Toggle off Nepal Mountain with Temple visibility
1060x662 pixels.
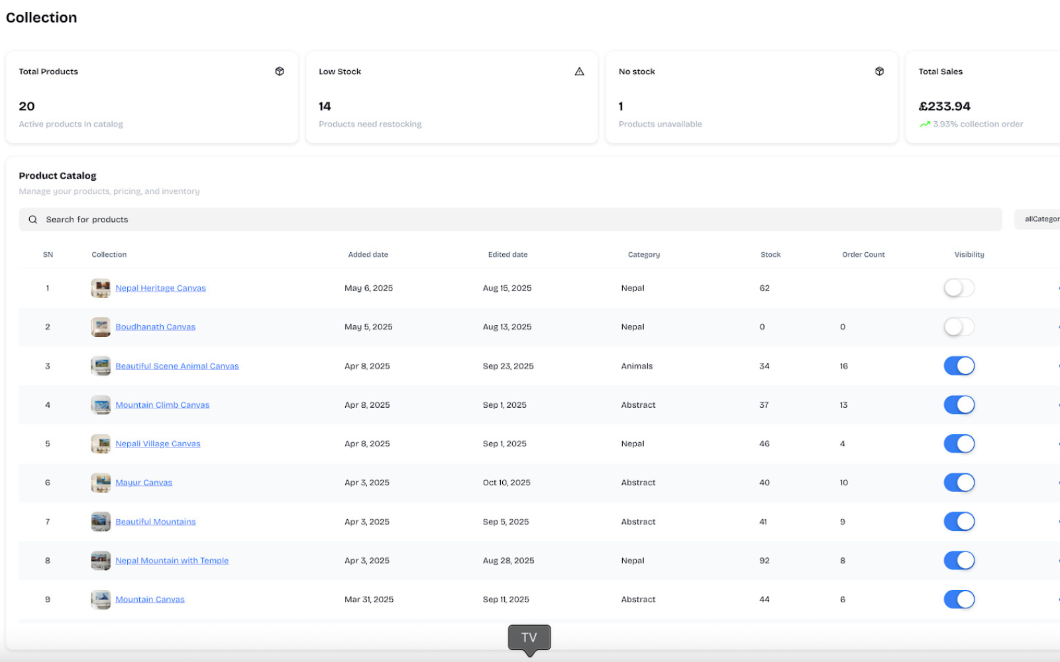coord(959,561)
